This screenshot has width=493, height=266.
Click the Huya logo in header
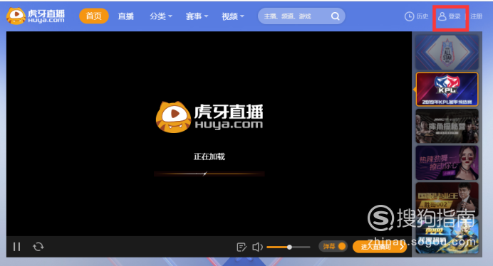[x=36, y=16]
